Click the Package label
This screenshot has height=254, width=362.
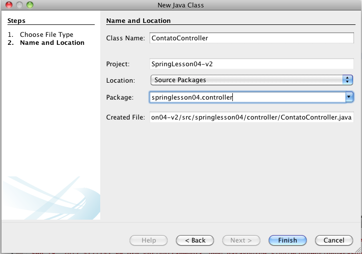pos(120,97)
